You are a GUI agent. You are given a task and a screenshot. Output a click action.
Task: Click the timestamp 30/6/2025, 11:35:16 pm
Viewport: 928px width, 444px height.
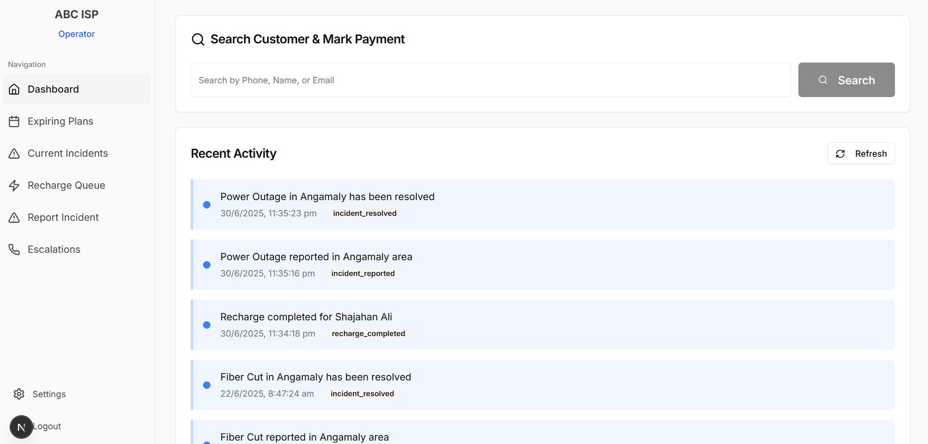click(268, 273)
